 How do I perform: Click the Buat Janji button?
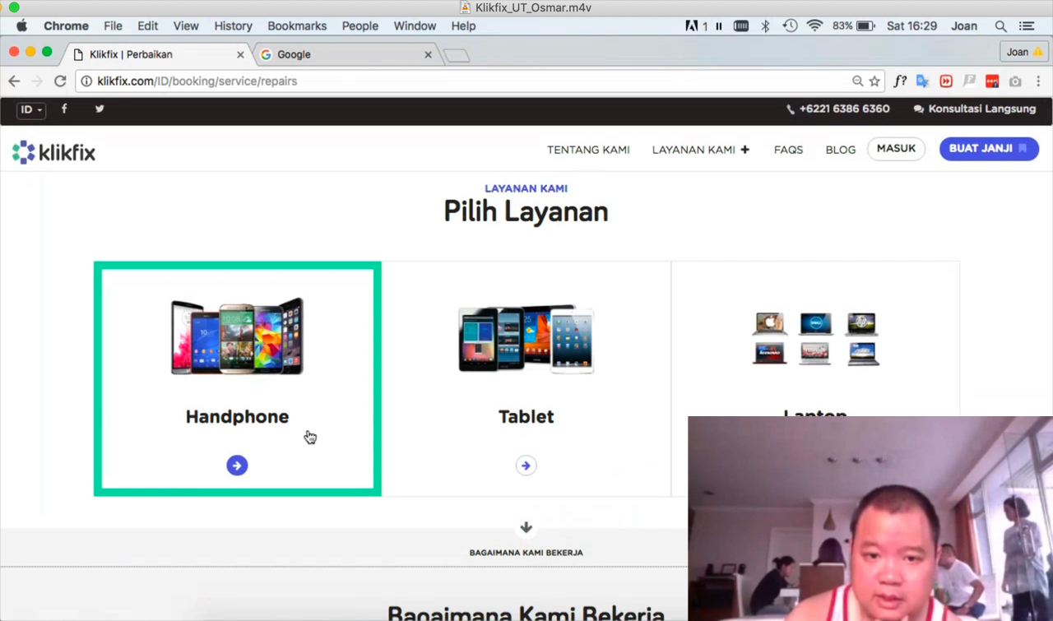point(988,149)
